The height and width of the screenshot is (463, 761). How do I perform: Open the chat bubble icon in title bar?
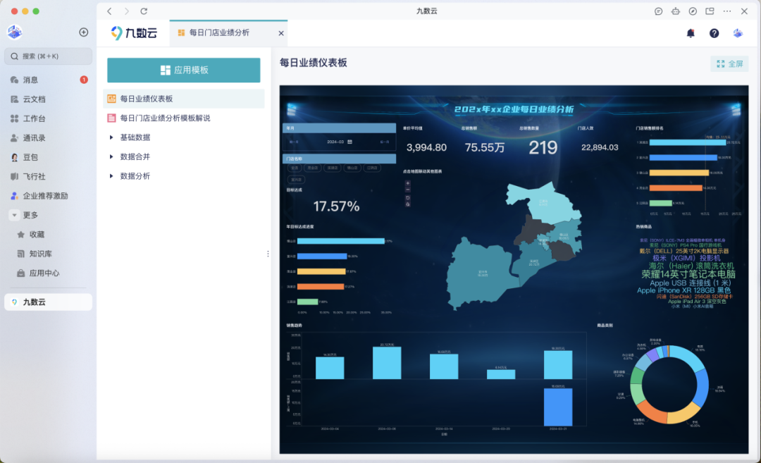coord(658,11)
